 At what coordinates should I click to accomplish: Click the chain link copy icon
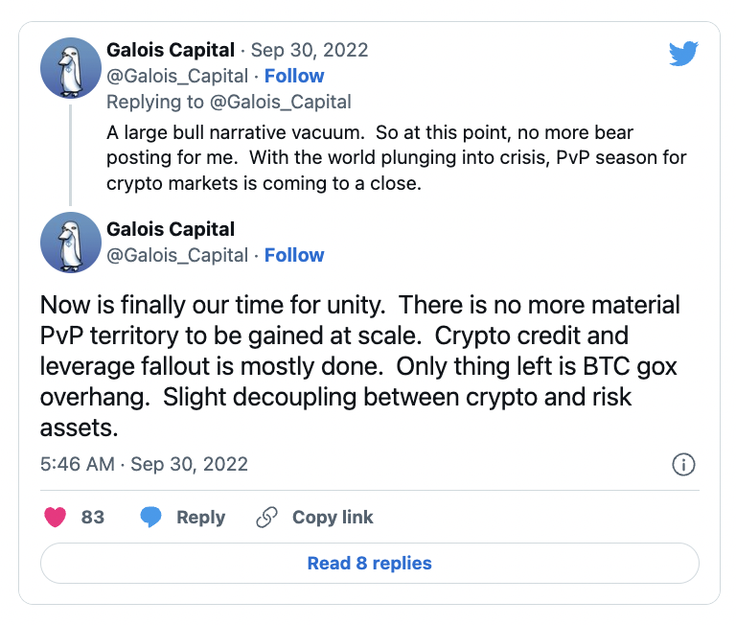pyautogui.click(x=266, y=517)
